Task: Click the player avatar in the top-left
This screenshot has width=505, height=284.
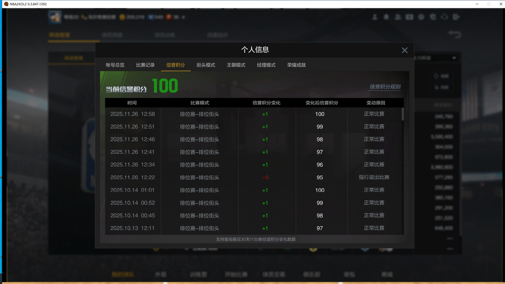Action: [55, 17]
